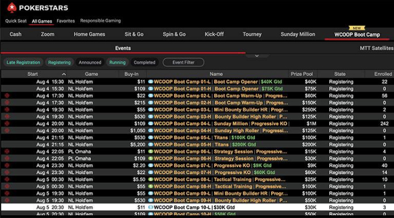Click knockout icon in Boot Camp 04-L row
This screenshot has height=218, width=394.
point(7,123)
